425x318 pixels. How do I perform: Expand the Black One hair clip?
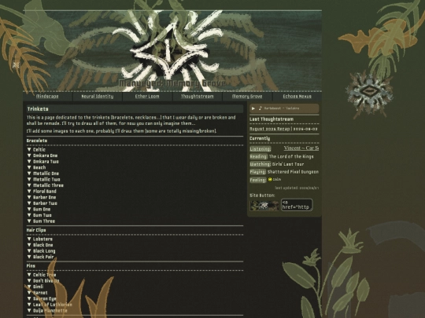tap(40, 245)
